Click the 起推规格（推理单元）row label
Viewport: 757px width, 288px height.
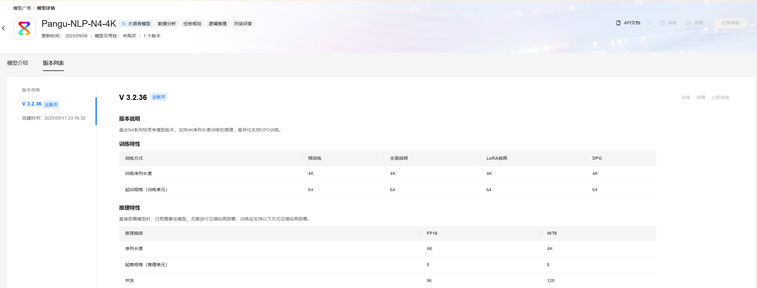click(x=146, y=265)
